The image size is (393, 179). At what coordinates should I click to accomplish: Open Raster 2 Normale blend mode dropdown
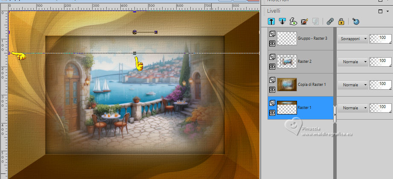click(352, 62)
